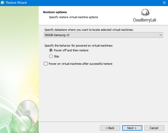Screen dimensions: 168x133
Task: Close the Restore Wizard window
Action: click(x=164, y=3)
